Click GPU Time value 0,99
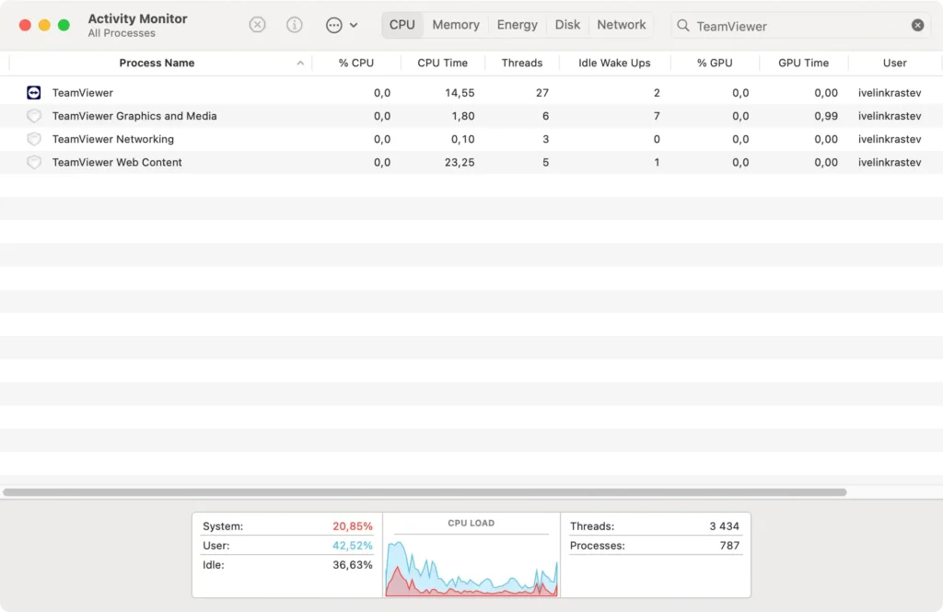The height and width of the screenshot is (612, 943). pos(826,116)
